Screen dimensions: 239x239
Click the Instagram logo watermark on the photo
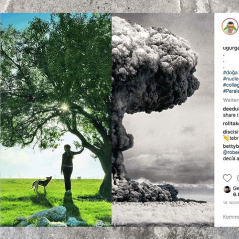coord(99,224)
